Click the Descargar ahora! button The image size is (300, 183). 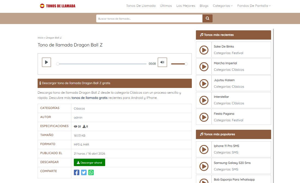coord(90,163)
